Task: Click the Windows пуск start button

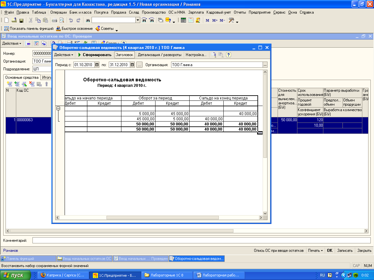Action: (15, 275)
